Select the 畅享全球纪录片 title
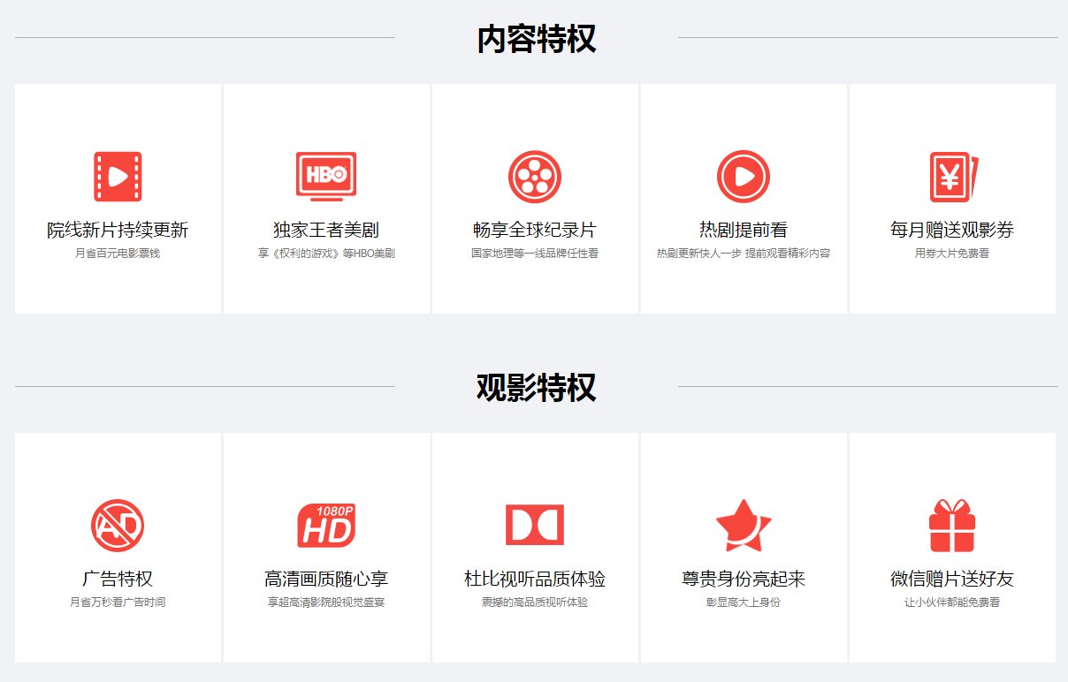The image size is (1068, 682). 535,231
